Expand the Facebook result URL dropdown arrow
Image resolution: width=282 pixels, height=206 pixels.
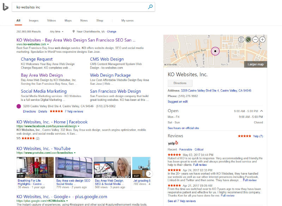click(x=78, y=126)
